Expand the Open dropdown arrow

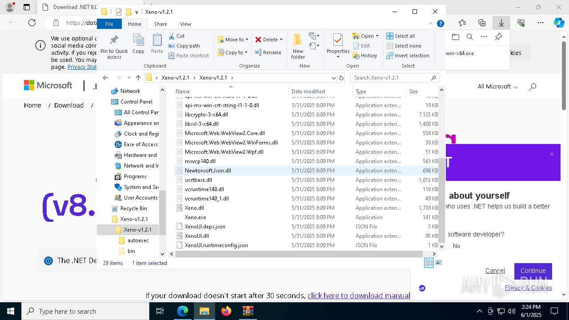click(377, 36)
